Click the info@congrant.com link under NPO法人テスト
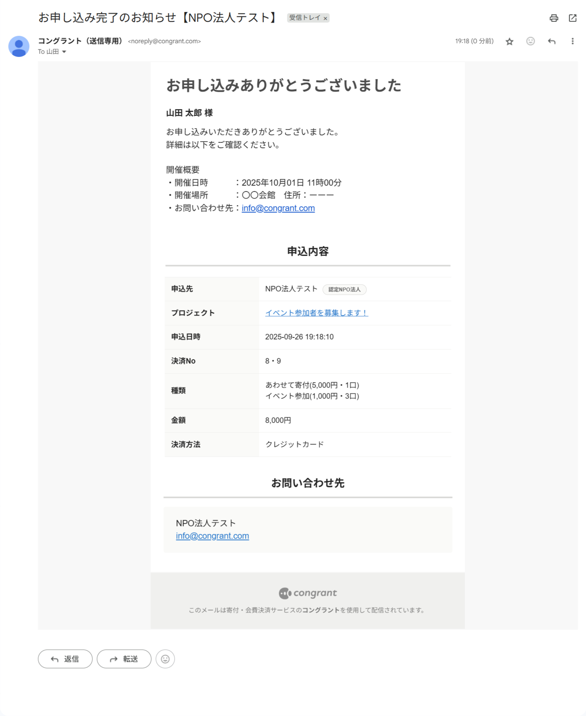This screenshot has width=586, height=716. (x=212, y=536)
